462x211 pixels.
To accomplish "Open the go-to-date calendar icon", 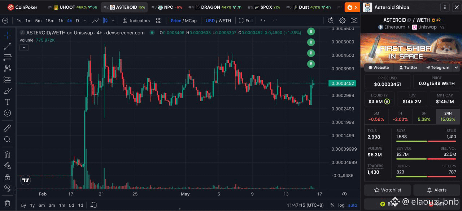I will click(x=93, y=205).
